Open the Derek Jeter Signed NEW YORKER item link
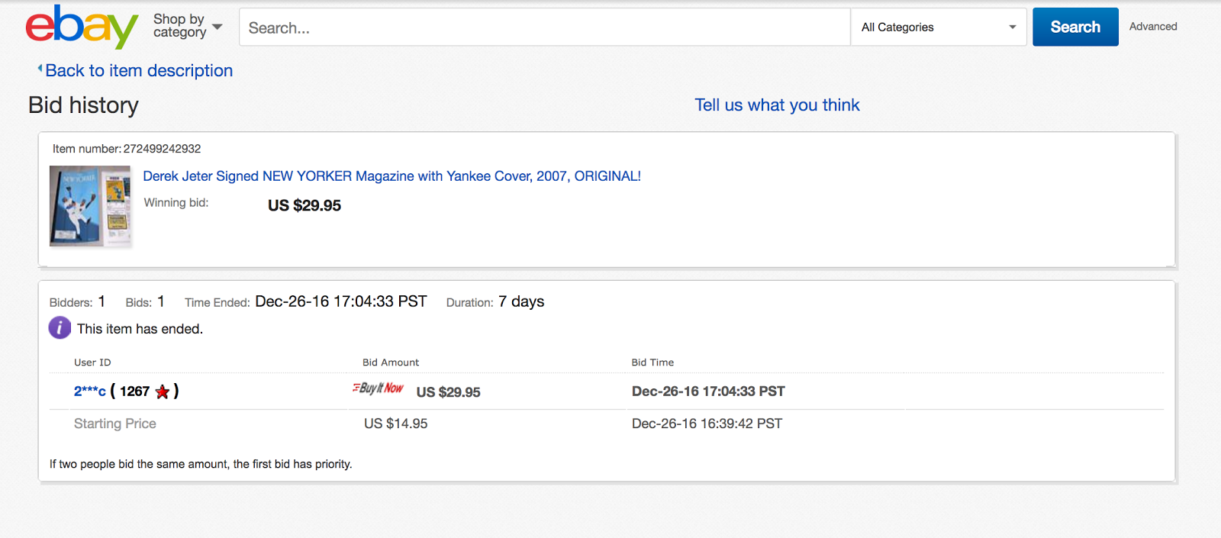 coord(391,176)
